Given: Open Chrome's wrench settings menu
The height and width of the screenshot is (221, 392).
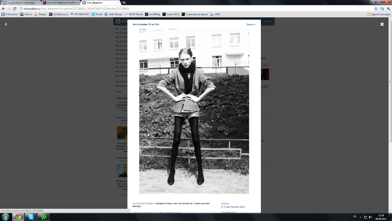Looking at the screenshot, I should 388,9.
